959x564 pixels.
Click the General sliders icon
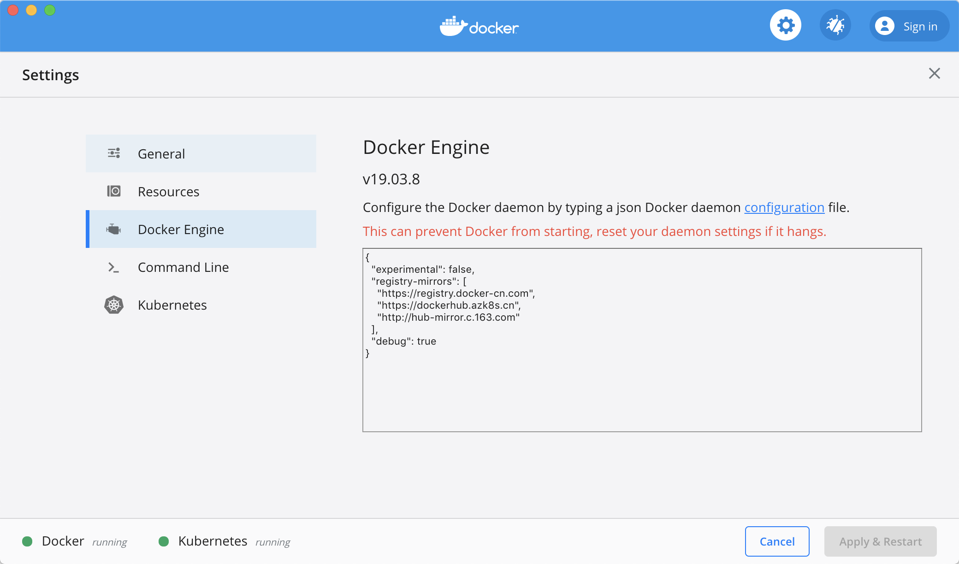114,153
